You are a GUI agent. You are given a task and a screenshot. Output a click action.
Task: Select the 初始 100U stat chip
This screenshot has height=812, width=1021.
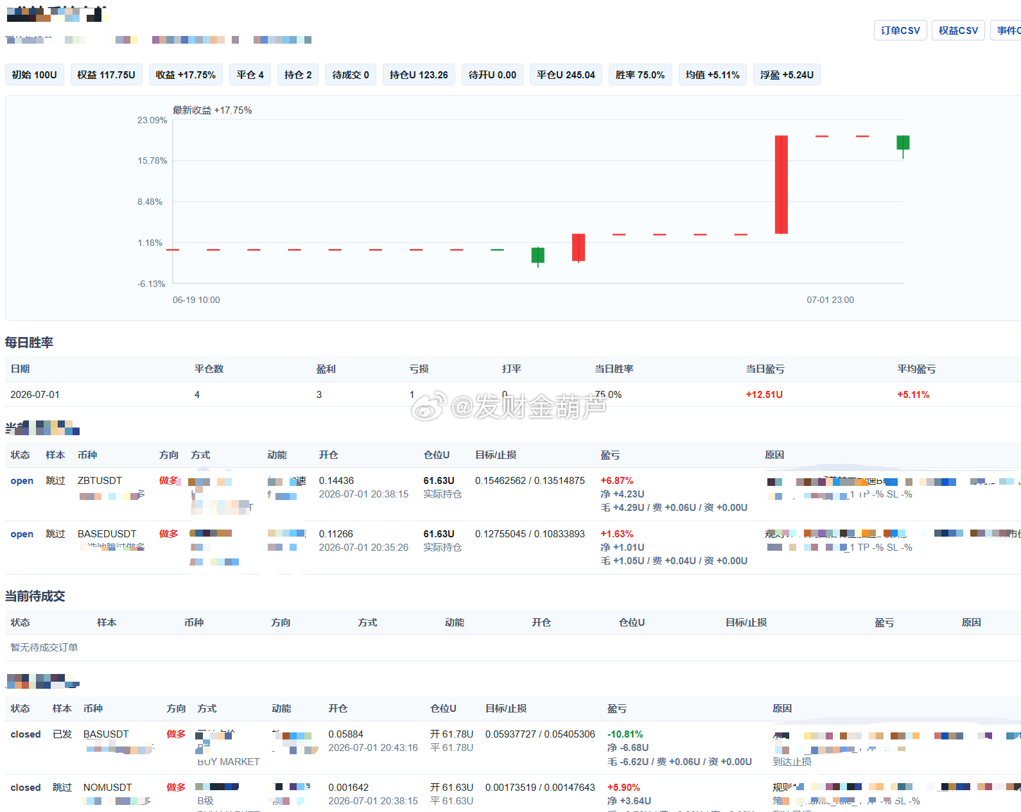click(x=35, y=74)
